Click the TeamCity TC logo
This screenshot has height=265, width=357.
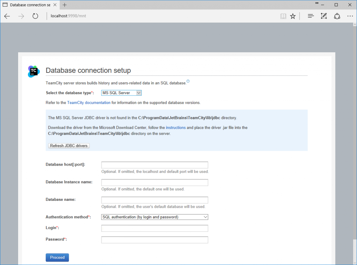tap(34, 71)
